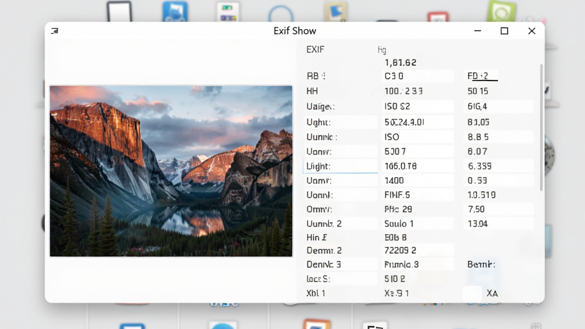Minimize the Exif Show window

478,31
